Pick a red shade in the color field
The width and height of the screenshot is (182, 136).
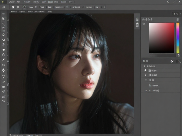coord(162,38)
